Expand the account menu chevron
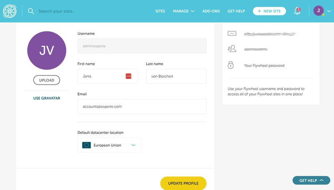This screenshot has height=190, width=334. pos(329,11)
